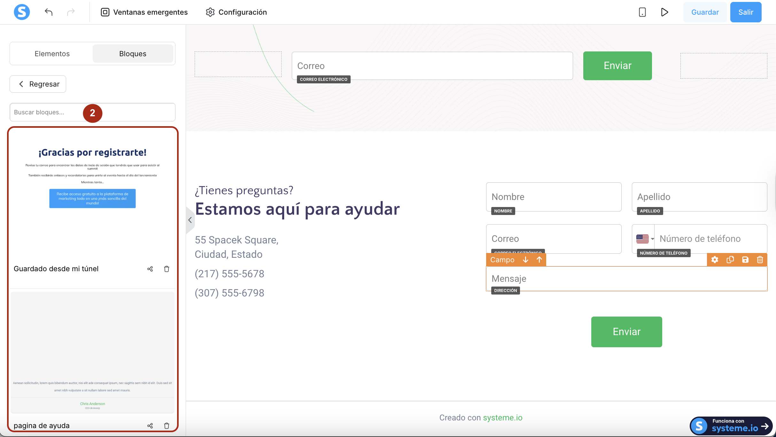Open Campo field settings gear
The width and height of the screenshot is (776, 437).
(x=715, y=260)
